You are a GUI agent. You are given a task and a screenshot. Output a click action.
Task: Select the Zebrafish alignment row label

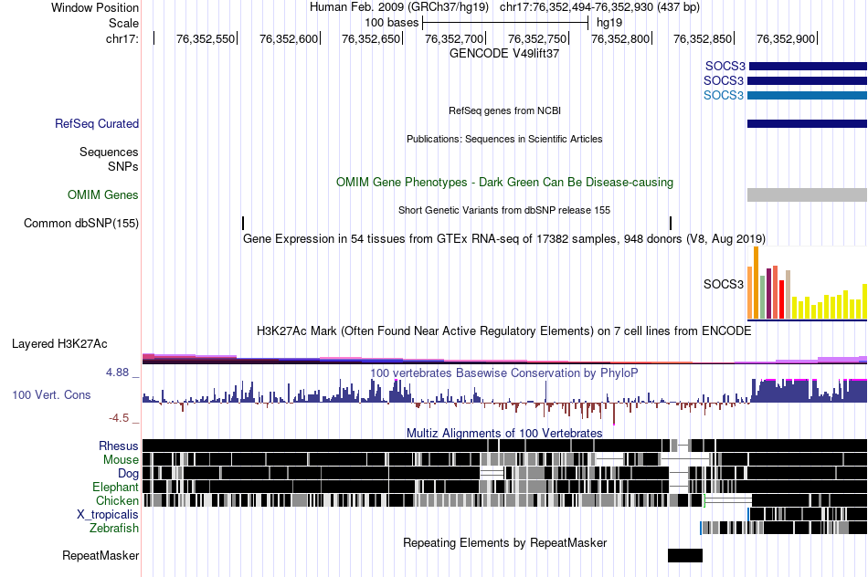coord(114,528)
